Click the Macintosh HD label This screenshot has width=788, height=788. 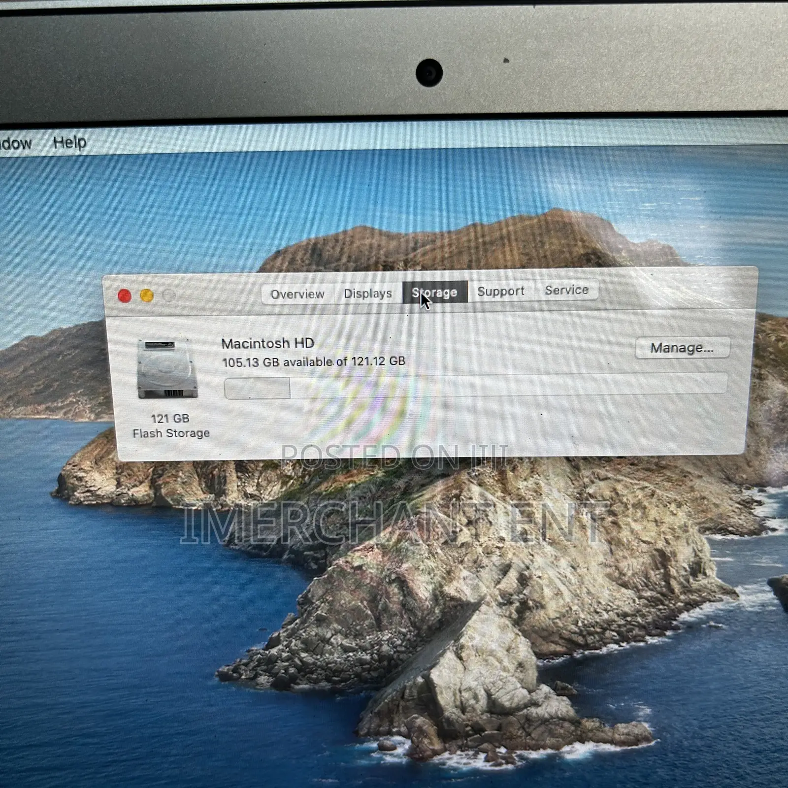coord(267,343)
